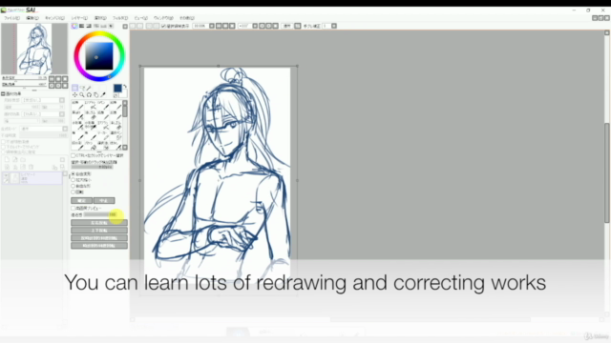
Task: Select the 自由な形 free shape radio
Action: coord(74,187)
